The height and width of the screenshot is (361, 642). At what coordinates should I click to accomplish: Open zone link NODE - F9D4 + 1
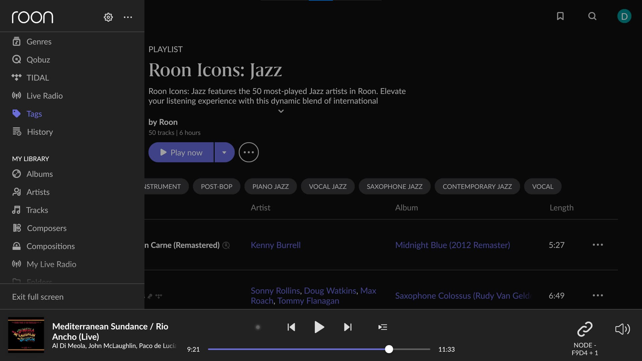point(585,338)
